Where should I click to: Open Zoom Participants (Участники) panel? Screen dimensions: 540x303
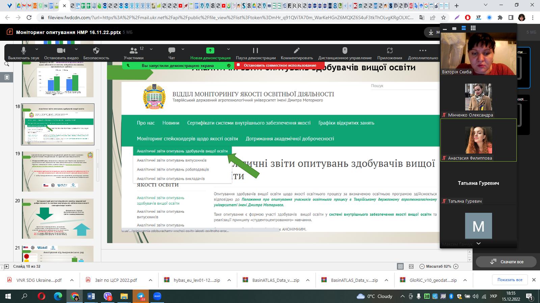pos(134,54)
